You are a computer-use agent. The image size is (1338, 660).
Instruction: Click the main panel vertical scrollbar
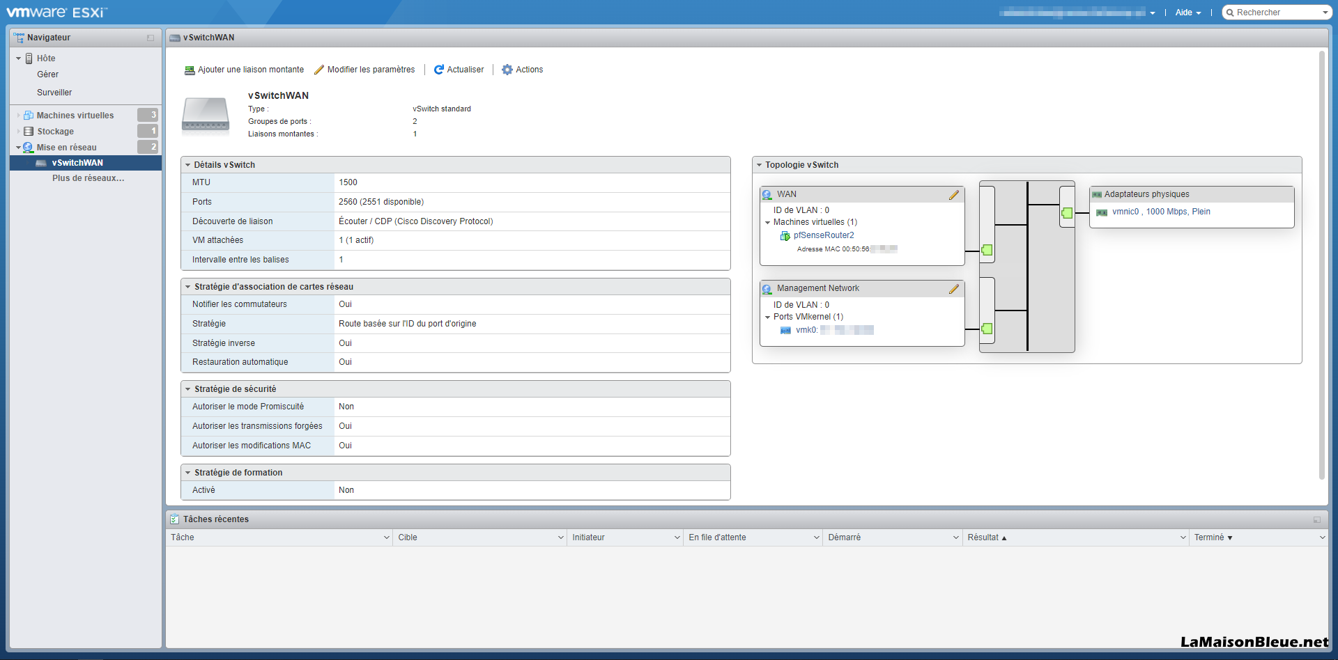pyautogui.click(x=1322, y=265)
